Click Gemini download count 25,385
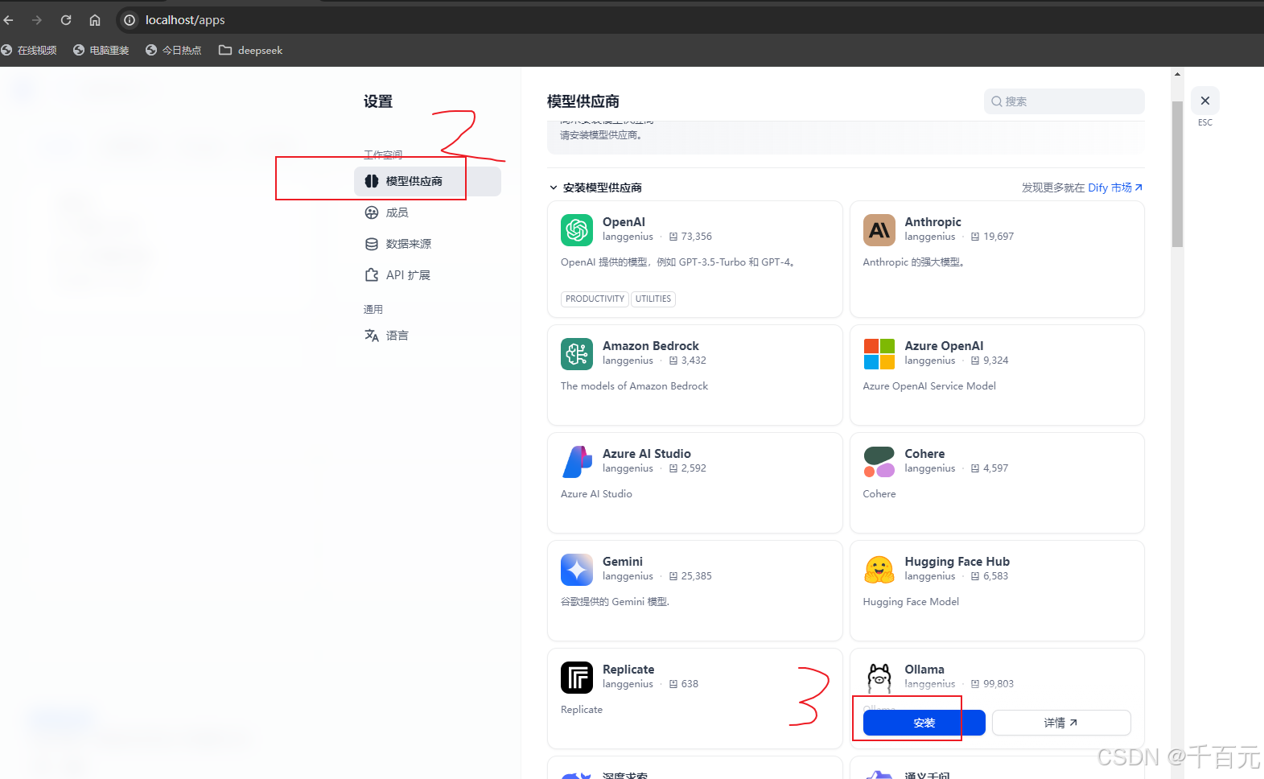The height and width of the screenshot is (779, 1264). point(696,576)
